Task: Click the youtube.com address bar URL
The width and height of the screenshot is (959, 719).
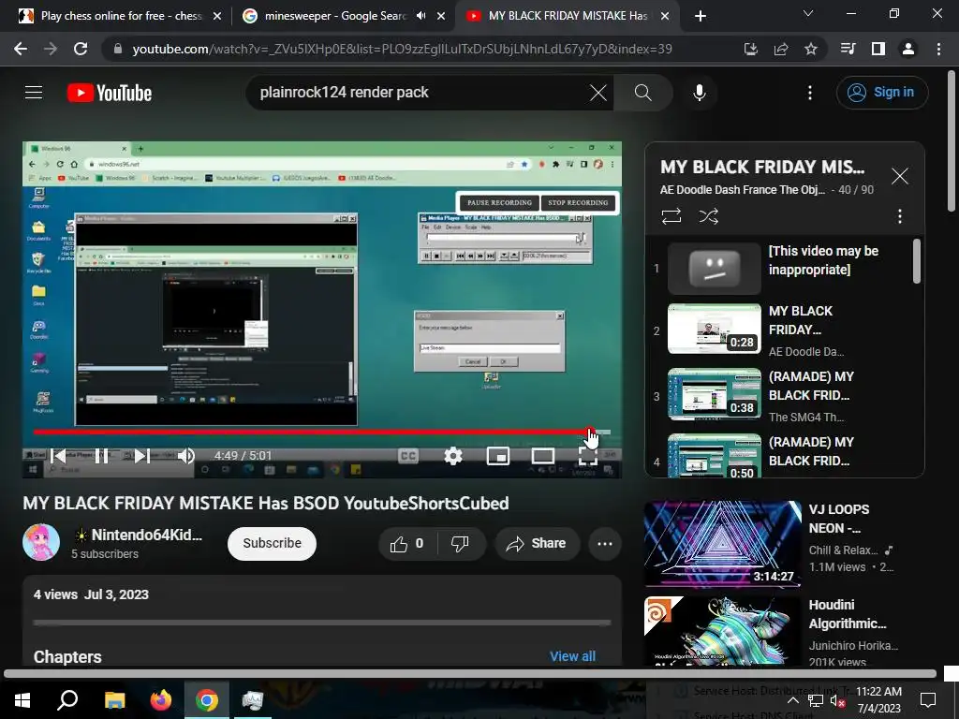Action: click(402, 49)
